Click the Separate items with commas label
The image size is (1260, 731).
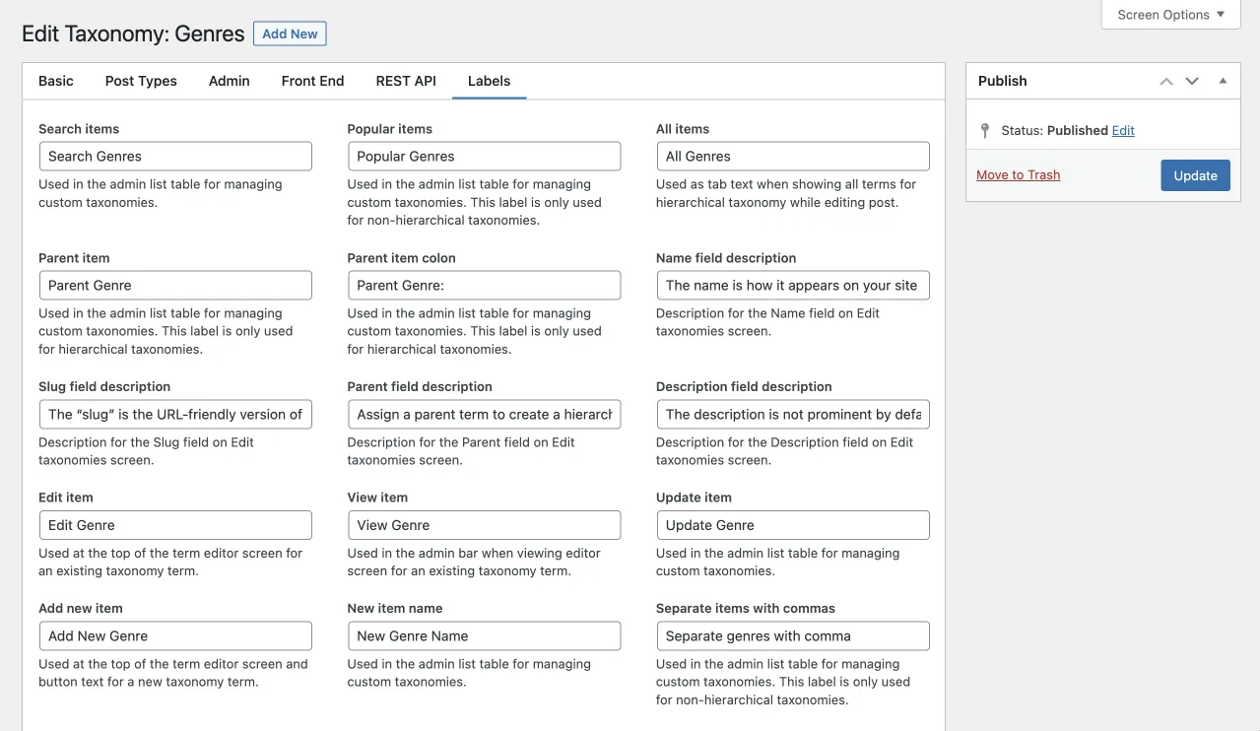(746, 609)
